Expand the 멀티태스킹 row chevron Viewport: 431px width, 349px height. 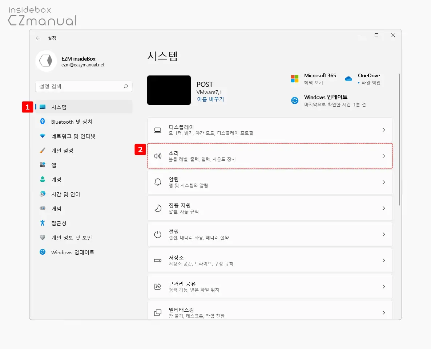click(x=384, y=311)
